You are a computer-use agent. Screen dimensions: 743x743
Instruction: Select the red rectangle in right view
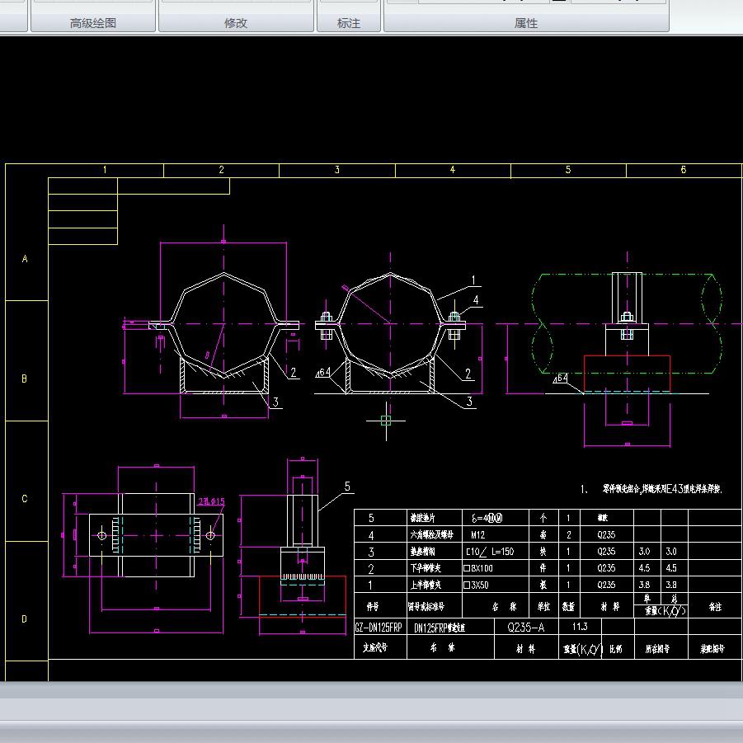627,374
